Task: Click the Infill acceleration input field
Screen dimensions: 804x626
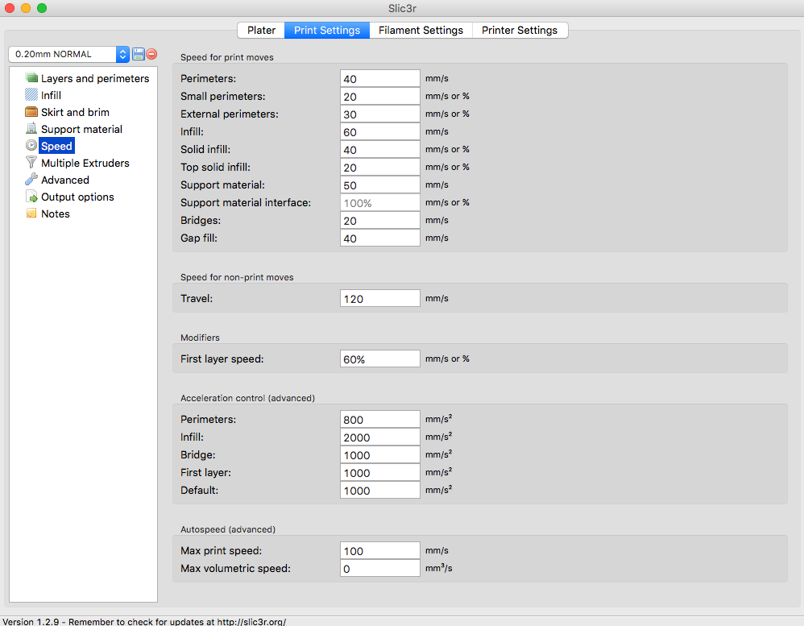Action: (379, 437)
